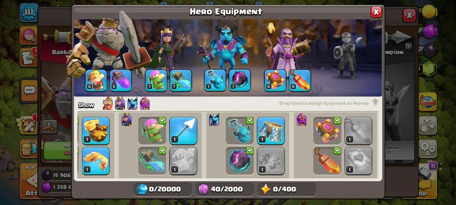Close the Hero Equipment window
This screenshot has width=456, height=205.
pyautogui.click(x=376, y=12)
